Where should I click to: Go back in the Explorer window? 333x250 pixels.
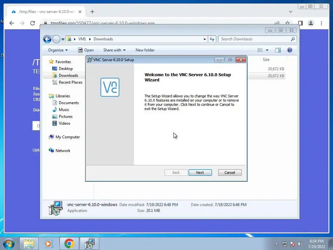(47, 39)
